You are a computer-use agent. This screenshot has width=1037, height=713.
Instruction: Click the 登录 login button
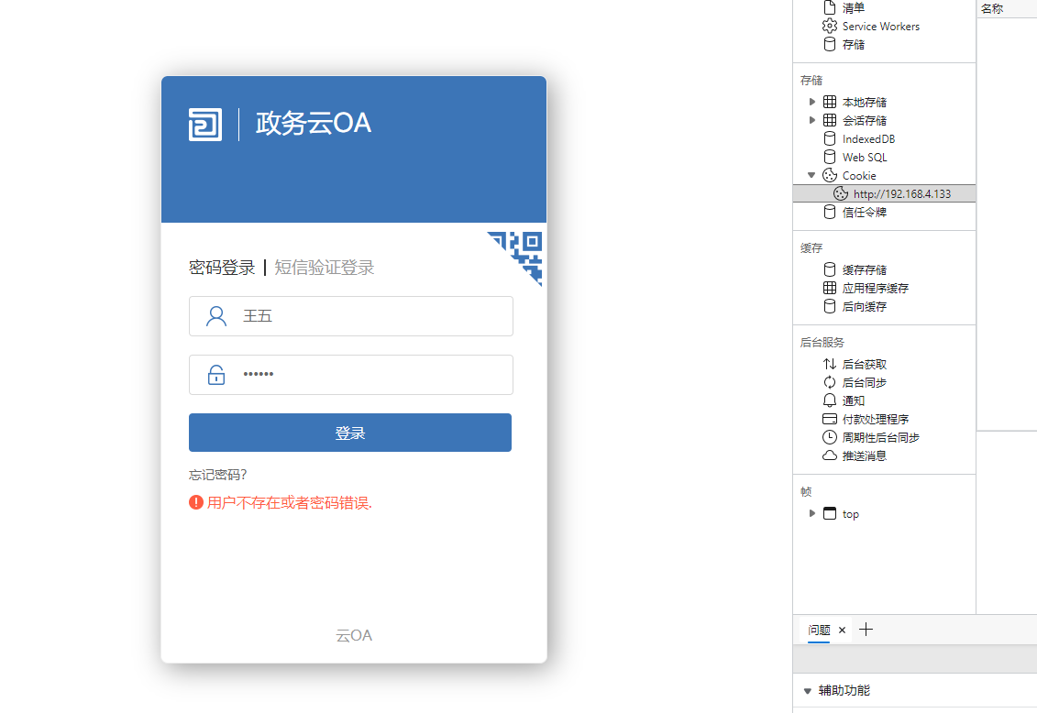coord(350,432)
